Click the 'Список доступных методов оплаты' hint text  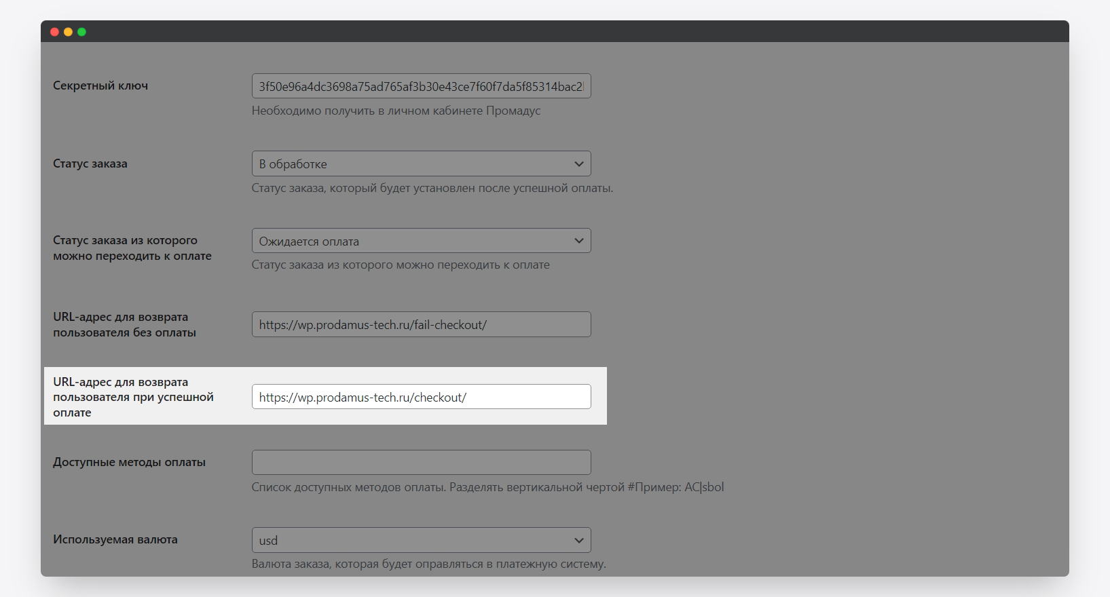(x=487, y=487)
